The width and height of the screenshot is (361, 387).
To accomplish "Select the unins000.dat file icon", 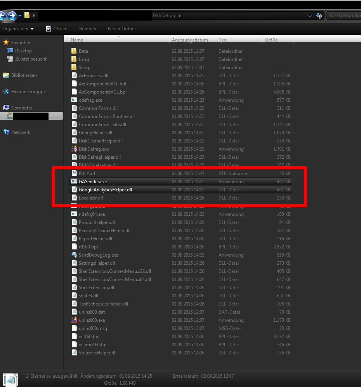I will tap(74, 311).
